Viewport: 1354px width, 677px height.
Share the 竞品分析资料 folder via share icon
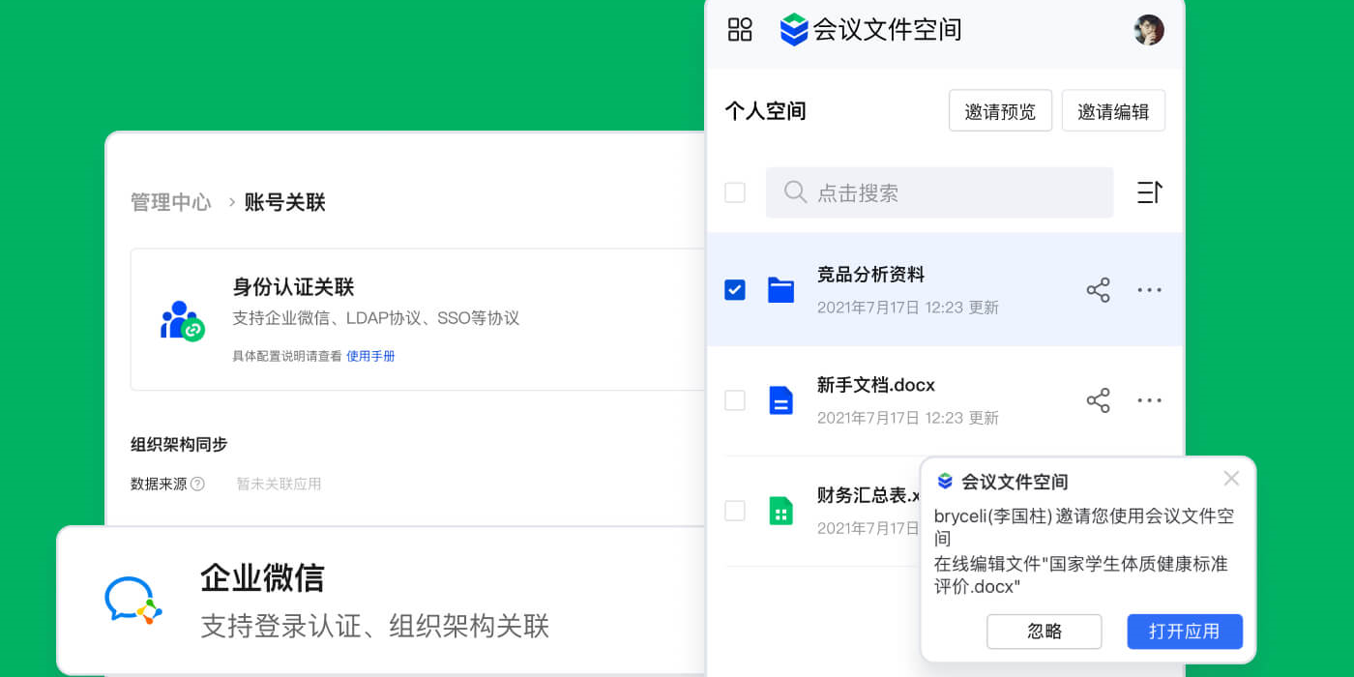pyautogui.click(x=1098, y=289)
